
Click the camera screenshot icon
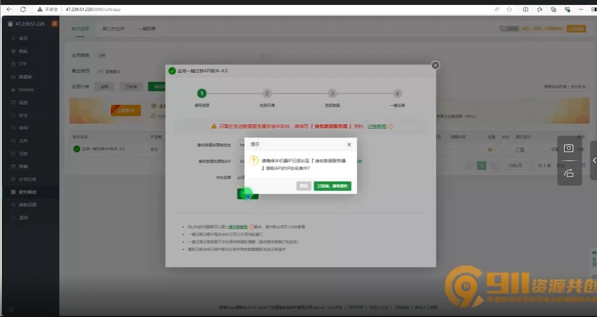click(569, 148)
